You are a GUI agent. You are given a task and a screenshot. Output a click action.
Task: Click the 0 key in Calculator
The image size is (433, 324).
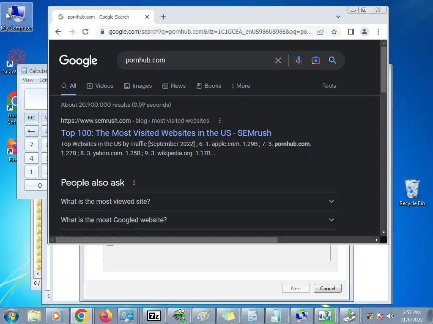pyautogui.click(x=36, y=186)
